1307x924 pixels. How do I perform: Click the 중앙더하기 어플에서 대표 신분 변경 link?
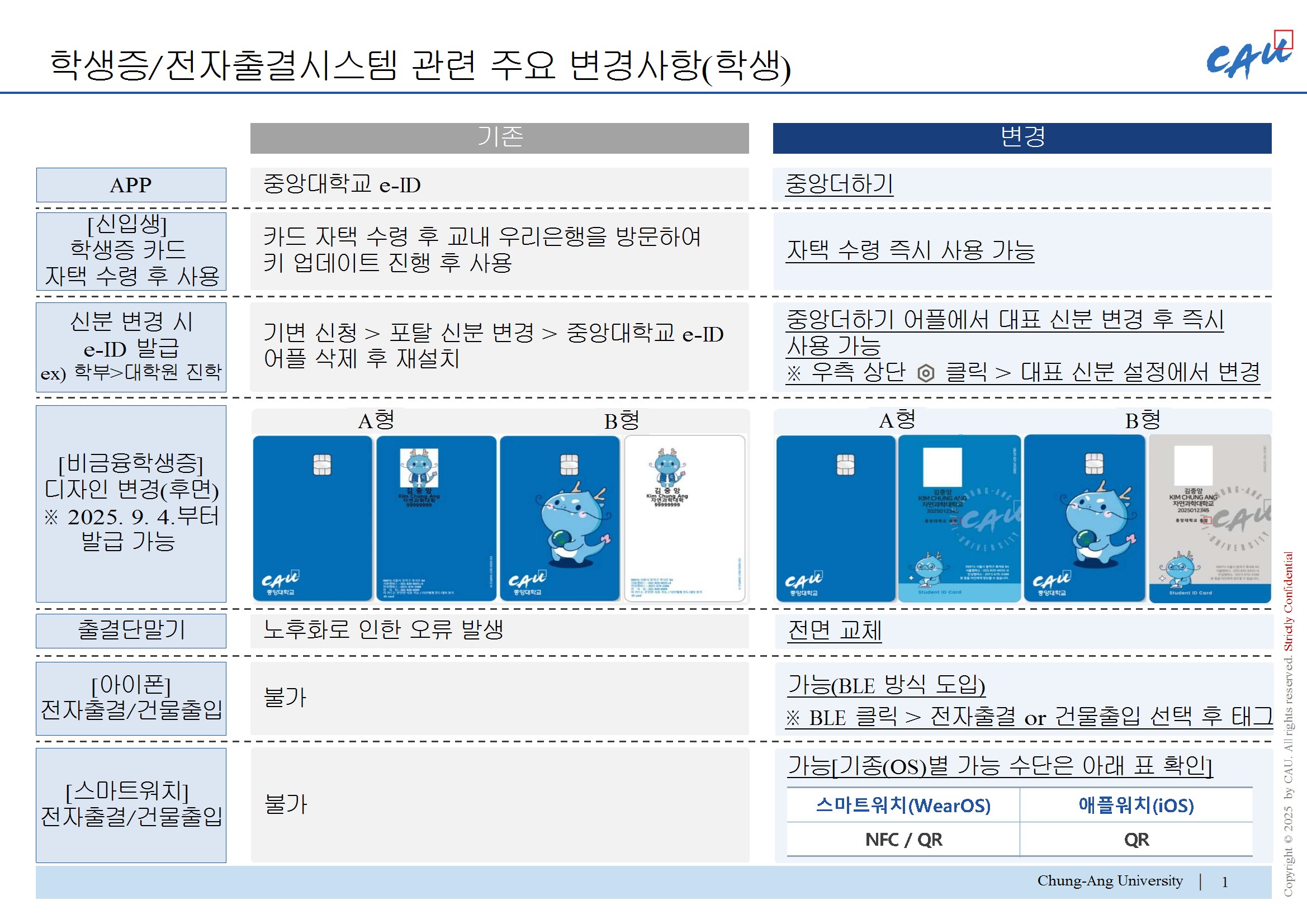(1005, 333)
